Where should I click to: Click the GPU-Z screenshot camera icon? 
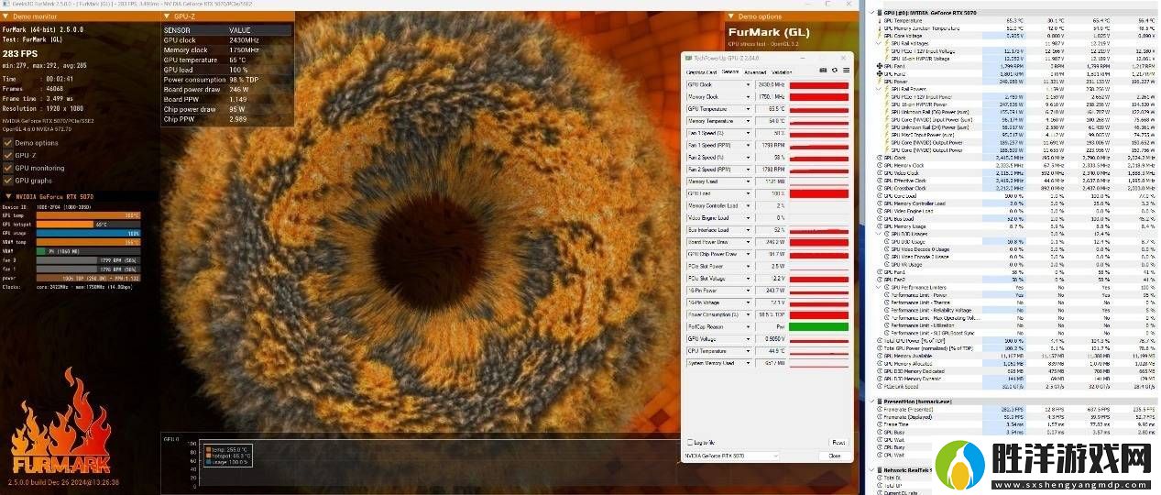point(822,71)
